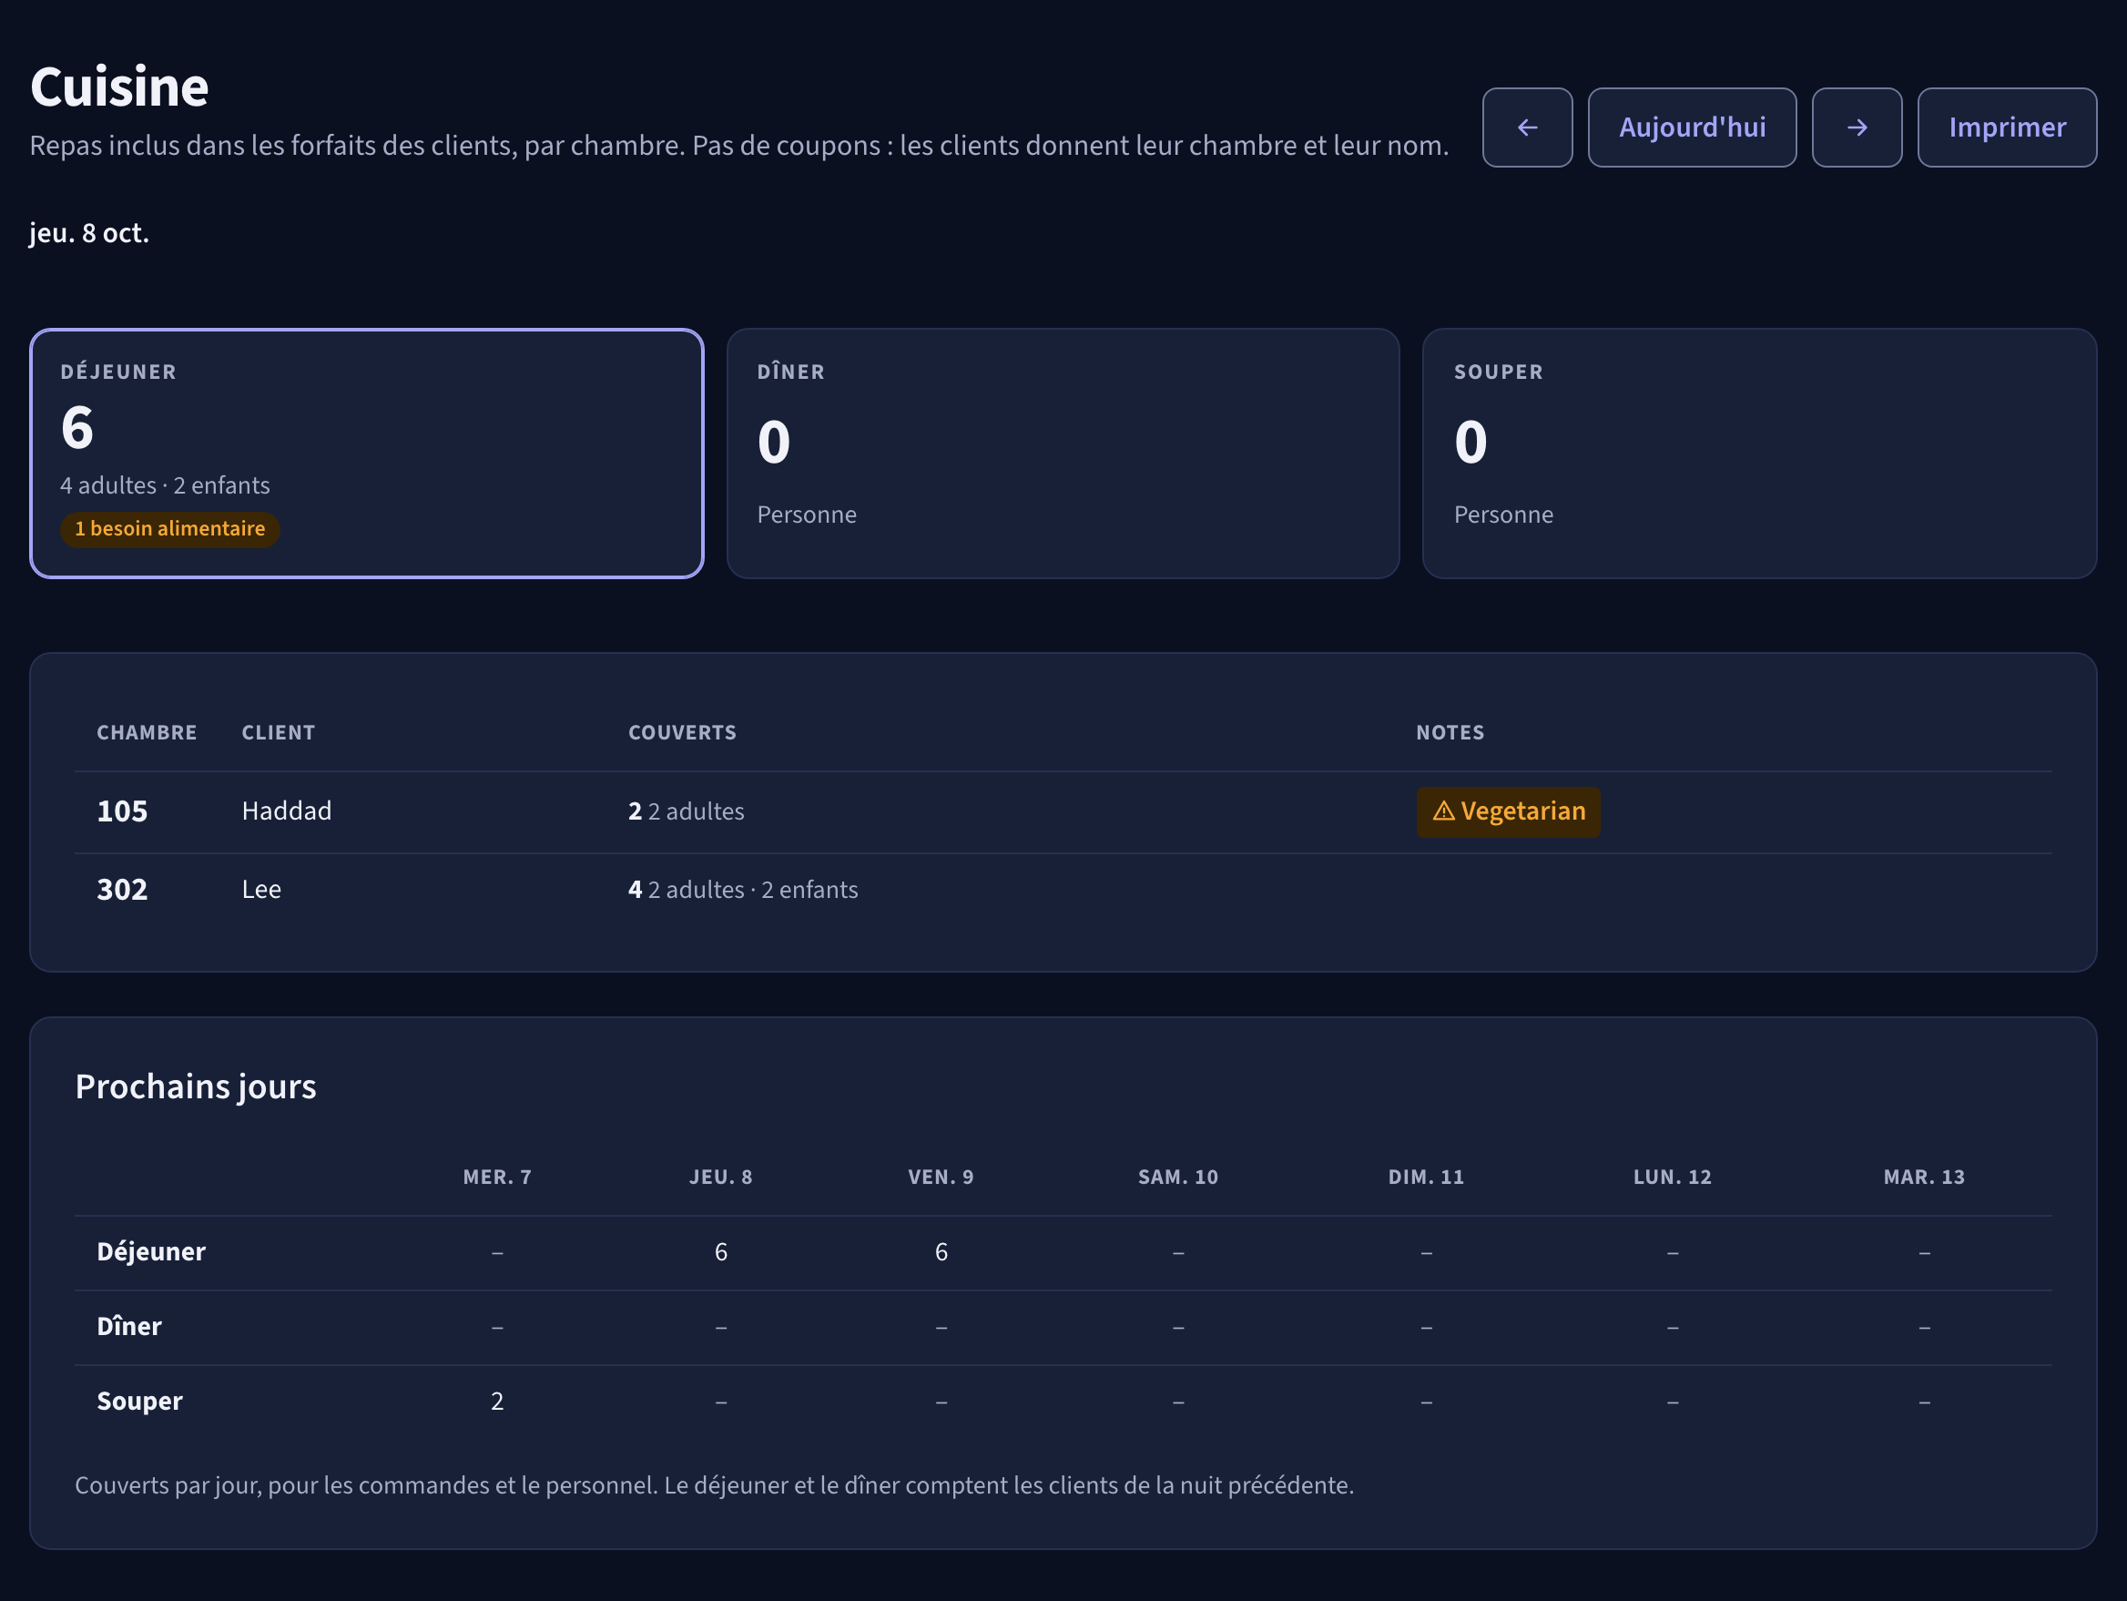Viewport: 2127px width, 1601px height.
Task: Go to previous day with left arrow
Action: coord(1527,127)
